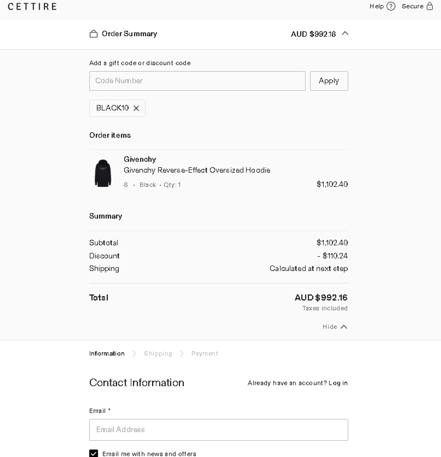
Task: Hide the order summary details
Action: pyautogui.click(x=335, y=327)
